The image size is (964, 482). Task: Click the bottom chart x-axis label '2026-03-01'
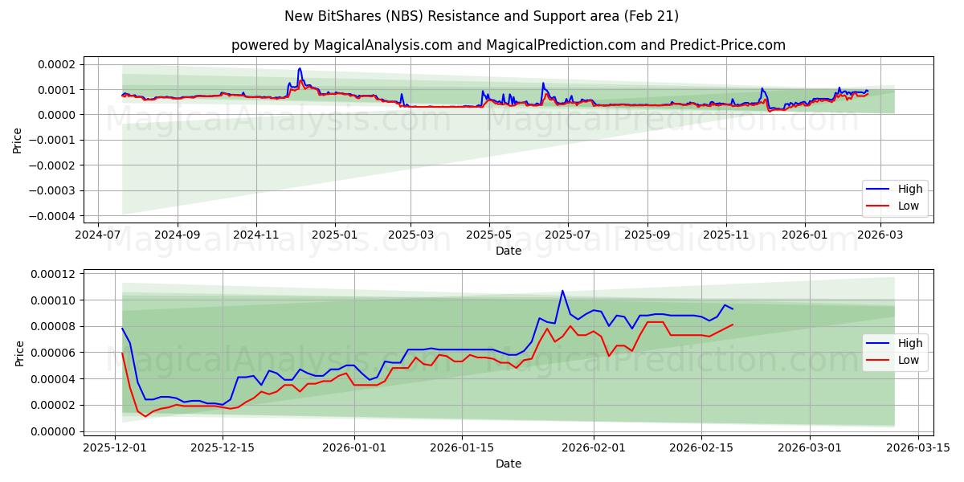coord(809,447)
